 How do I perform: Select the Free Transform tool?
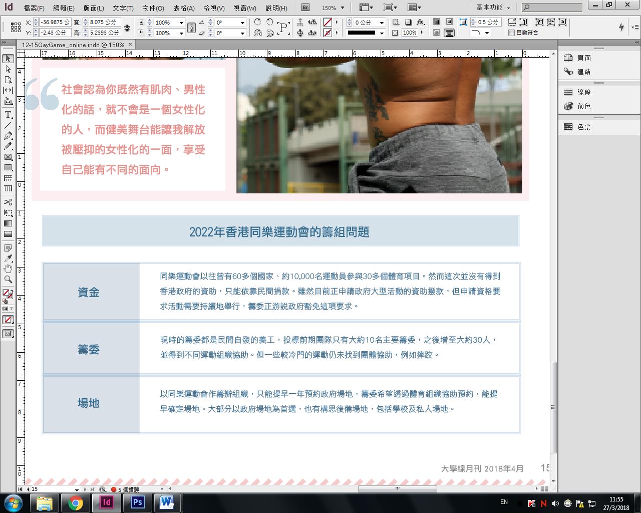pos(8,212)
